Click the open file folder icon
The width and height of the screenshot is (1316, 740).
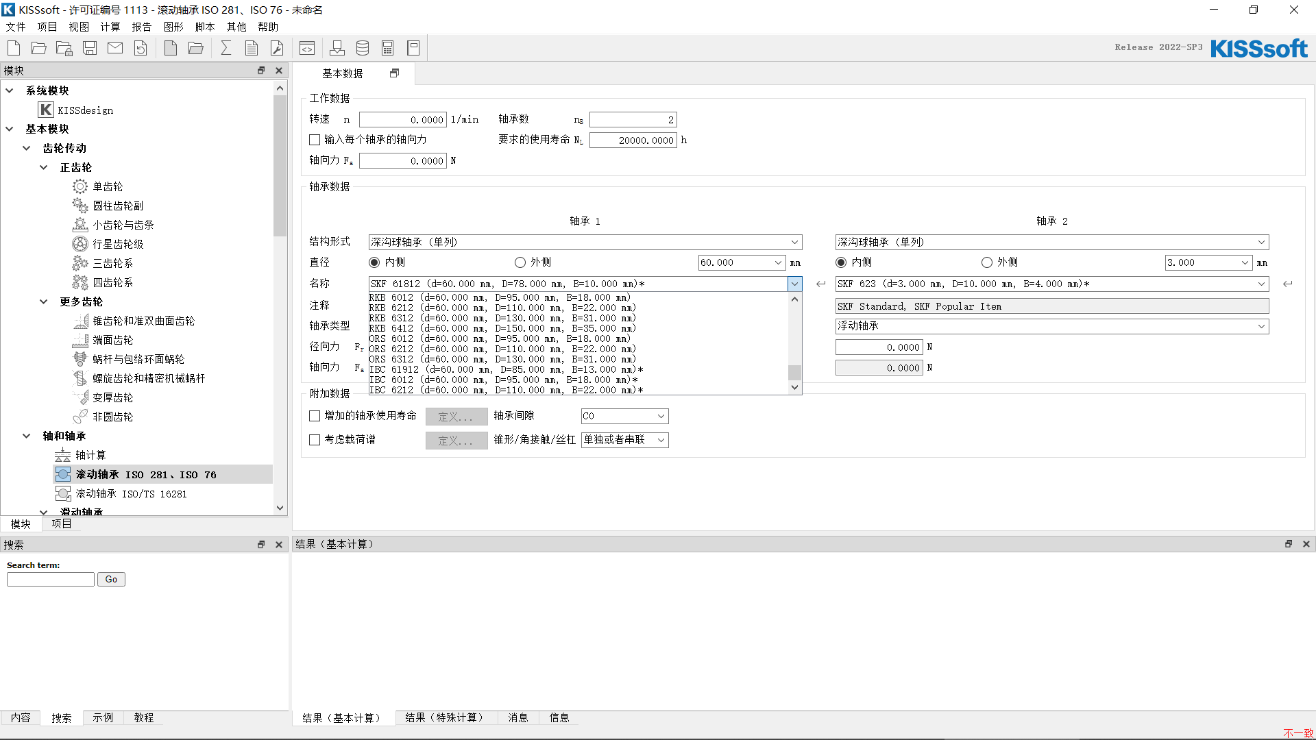(39, 48)
